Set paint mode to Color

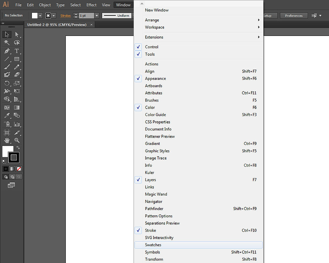click(x=6, y=169)
